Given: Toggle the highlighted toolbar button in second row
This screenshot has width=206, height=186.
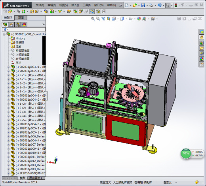Looking at the screenshot, I should click(x=92, y=11).
